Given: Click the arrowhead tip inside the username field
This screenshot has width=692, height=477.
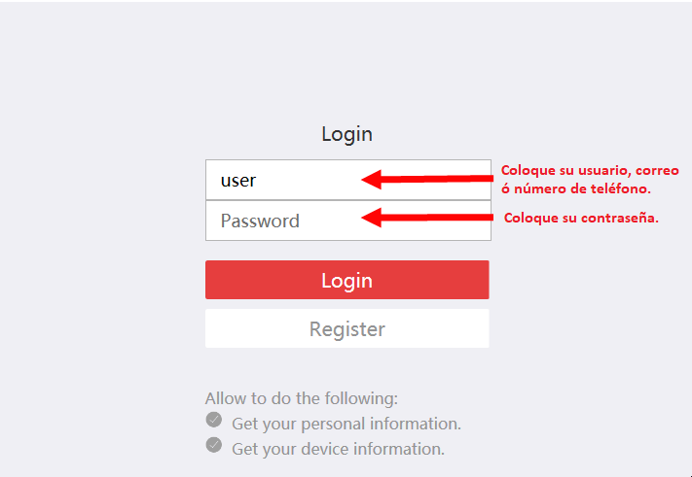Looking at the screenshot, I should (370, 180).
